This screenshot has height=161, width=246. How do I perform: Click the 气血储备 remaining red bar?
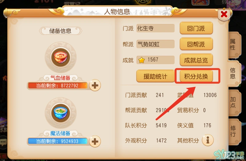[x=58, y=86]
